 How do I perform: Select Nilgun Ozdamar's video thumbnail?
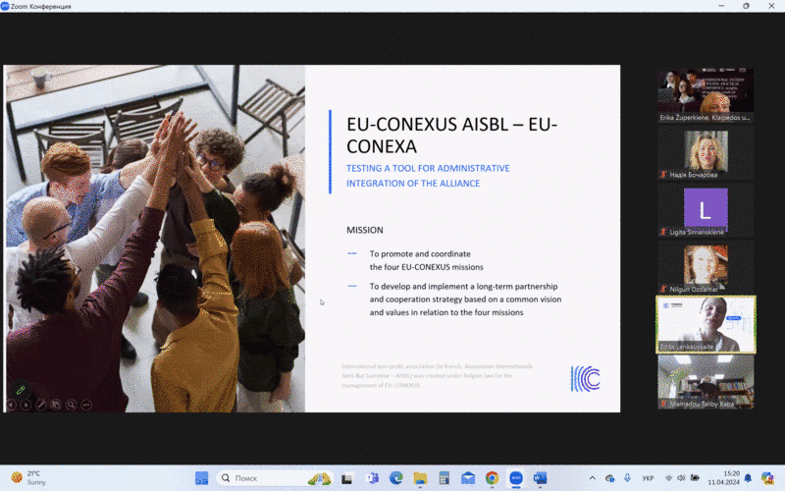(x=706, y=267)
